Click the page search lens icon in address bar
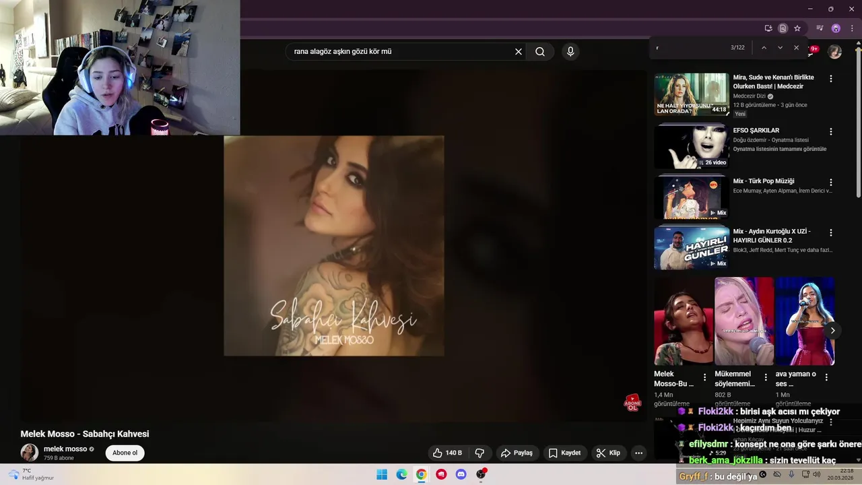Viewport: 862px width, 485px height. (783, 28)
